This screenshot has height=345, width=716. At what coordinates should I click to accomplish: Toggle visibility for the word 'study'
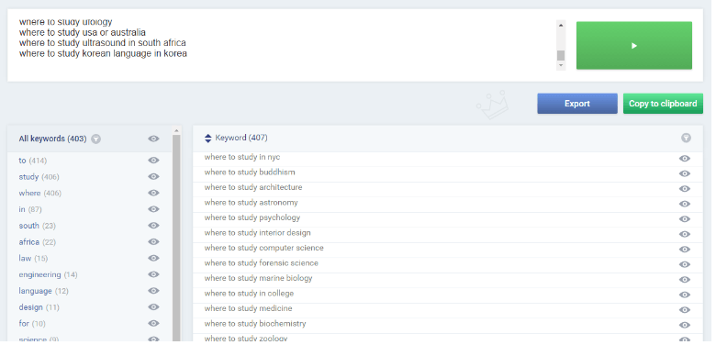click(153, 176)
